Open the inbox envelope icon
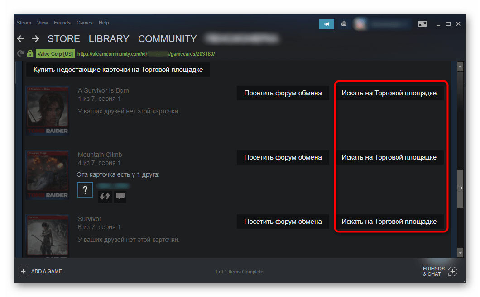Image resolution: width=480 pixels, height=297 pixels. click(x=344, y=24)
